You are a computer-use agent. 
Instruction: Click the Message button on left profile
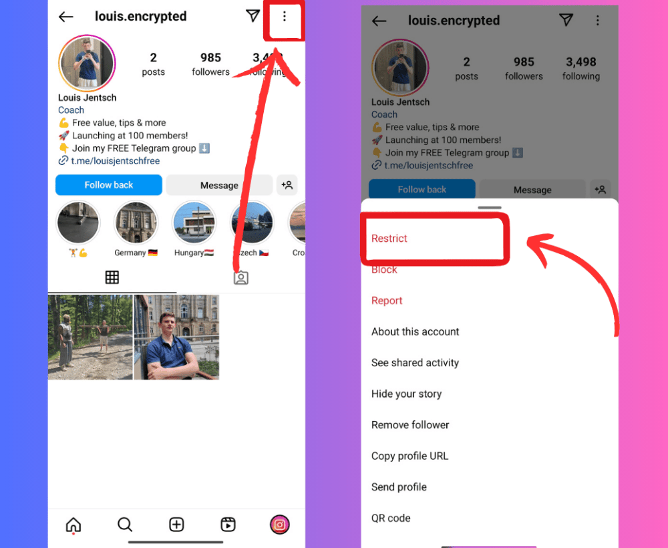219,185
